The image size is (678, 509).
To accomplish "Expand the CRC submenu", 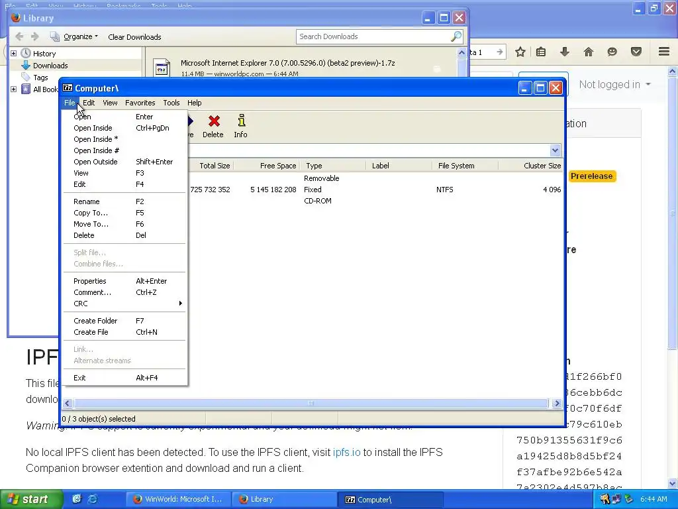I will 124,304.
